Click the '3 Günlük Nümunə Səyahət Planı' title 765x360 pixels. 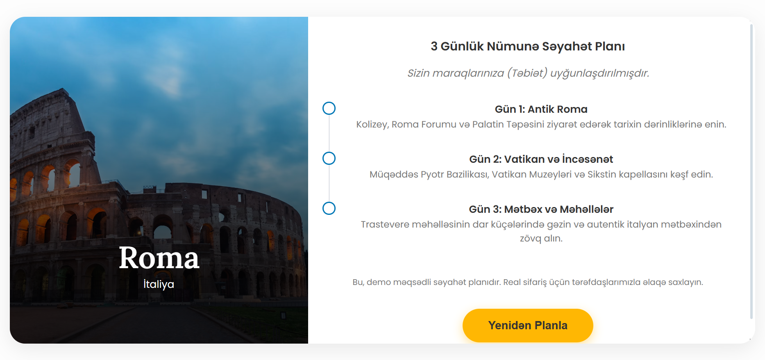(x=528, y=46)
